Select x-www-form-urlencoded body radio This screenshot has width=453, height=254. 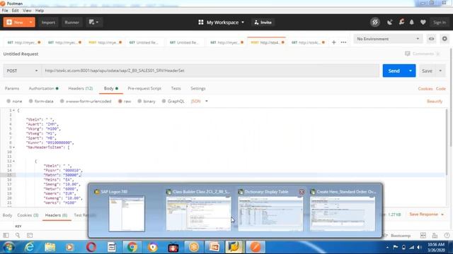[x=62, y=101]
